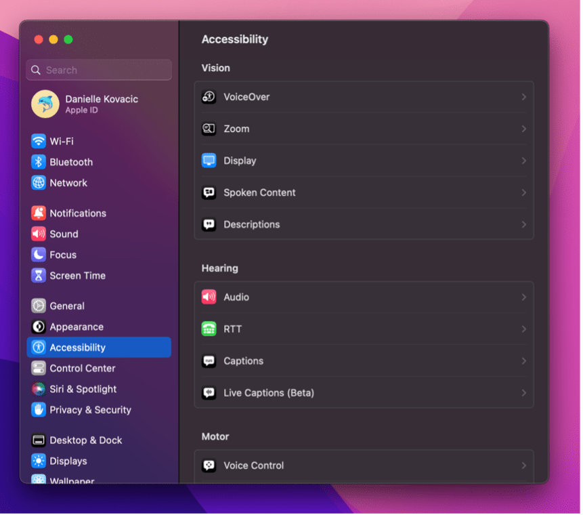Open Descriptions via its right chevron
This screenshot has width=583, height=515.
tap(523, 224)
